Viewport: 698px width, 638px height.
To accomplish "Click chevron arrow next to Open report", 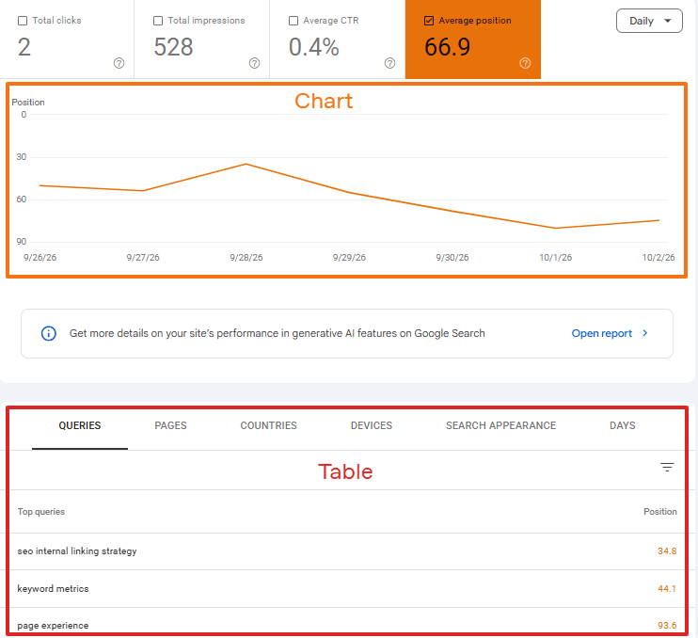I will (x=645, y=333).
